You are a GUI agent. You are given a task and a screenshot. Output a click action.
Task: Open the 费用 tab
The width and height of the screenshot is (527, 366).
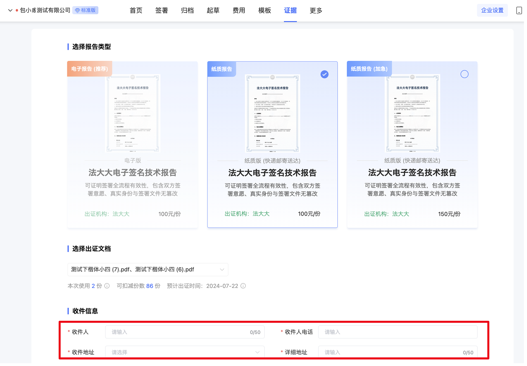tap(239, 10)
